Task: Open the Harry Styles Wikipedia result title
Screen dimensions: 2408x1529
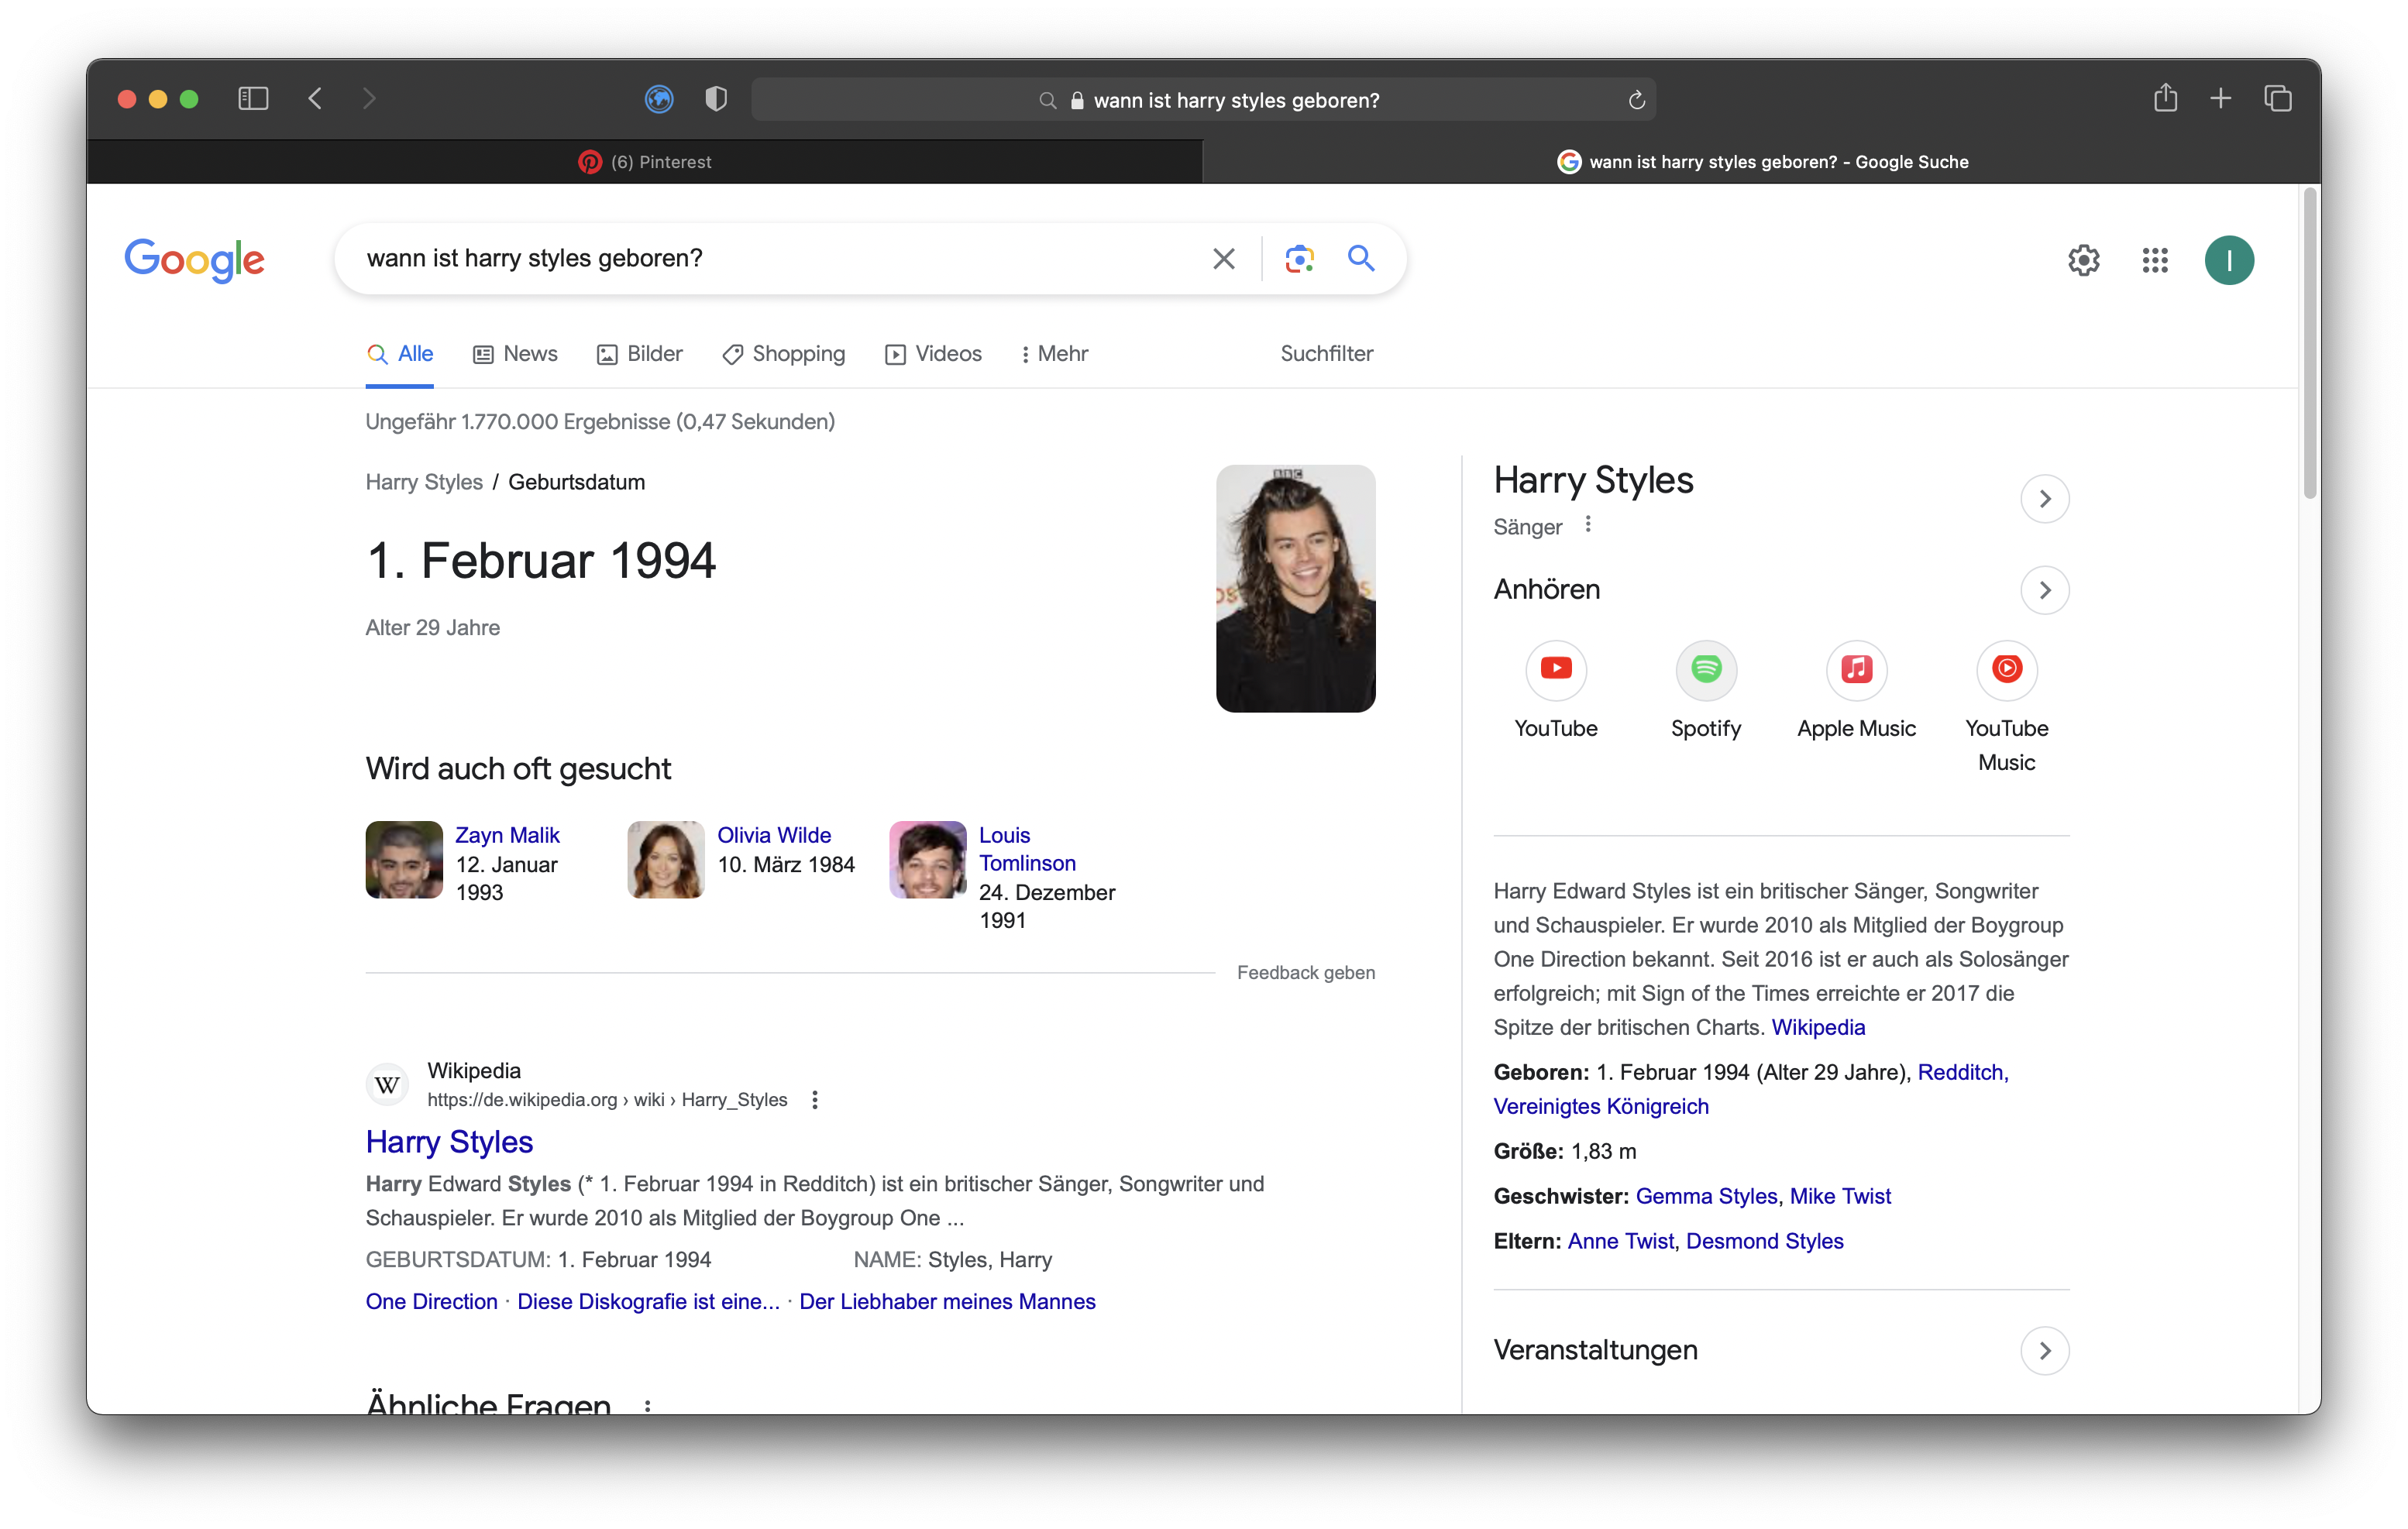Action: pyautogui.click(x=449, y=1142)
